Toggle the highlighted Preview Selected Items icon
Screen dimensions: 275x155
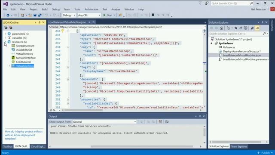pos(257,28)
